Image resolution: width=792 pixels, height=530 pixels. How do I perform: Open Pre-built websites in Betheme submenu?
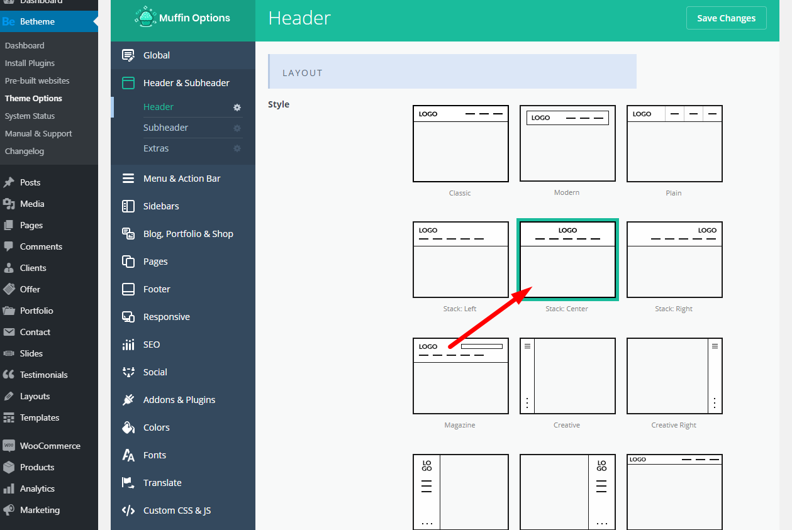[37, 81]
